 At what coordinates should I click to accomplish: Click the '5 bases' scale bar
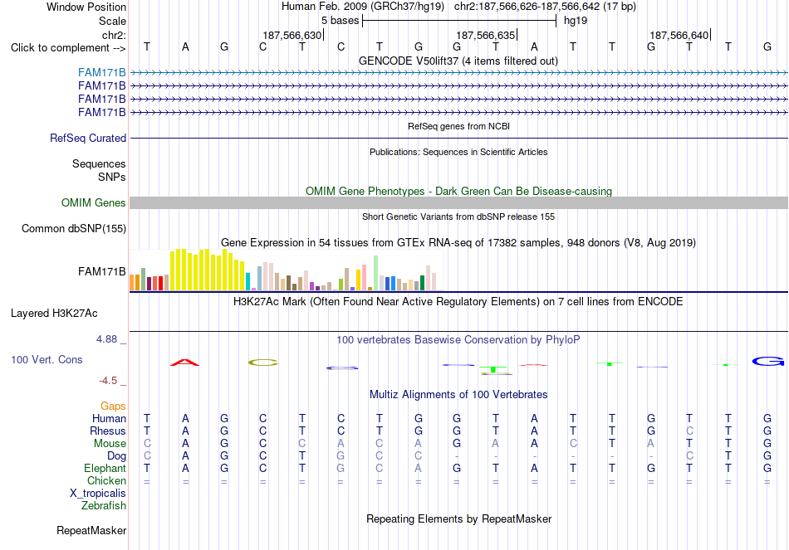[459, 21]
